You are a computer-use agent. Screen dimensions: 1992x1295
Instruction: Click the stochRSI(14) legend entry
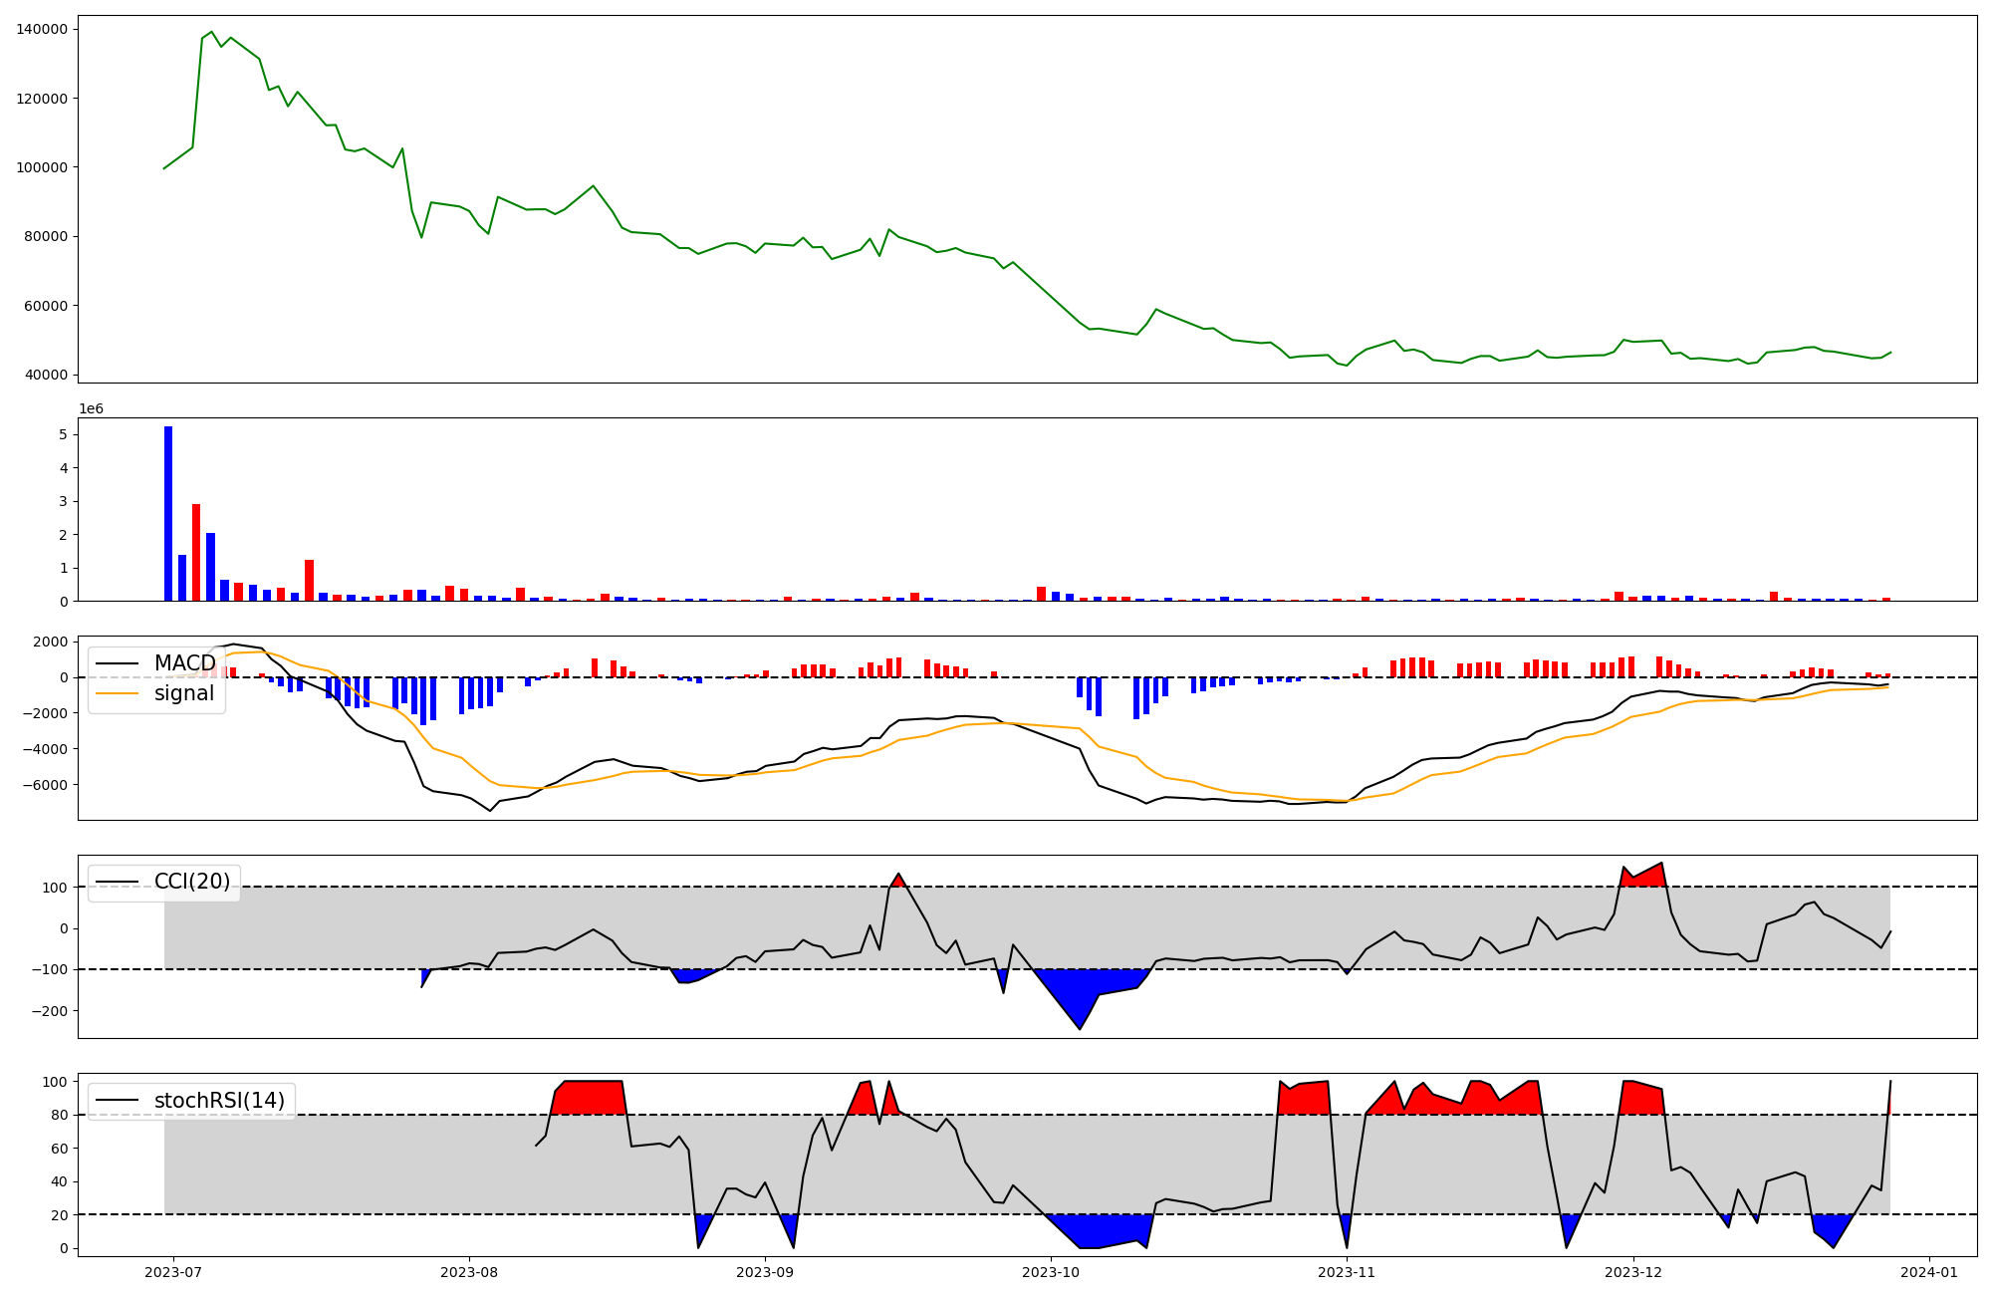coord(218,1101)
